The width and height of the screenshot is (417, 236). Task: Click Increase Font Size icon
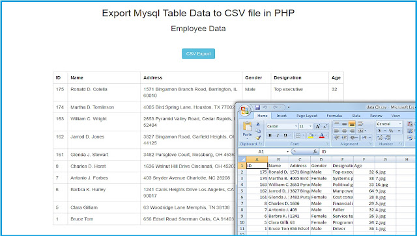(317, 126)
